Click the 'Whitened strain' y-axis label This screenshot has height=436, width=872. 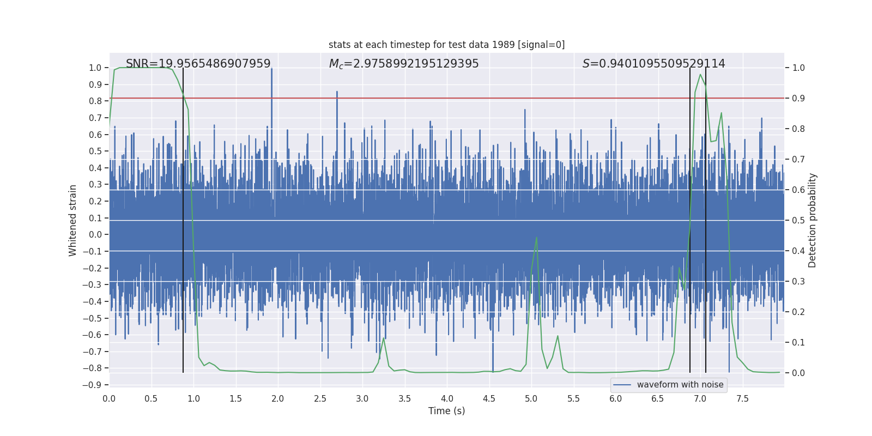[72, 220]
